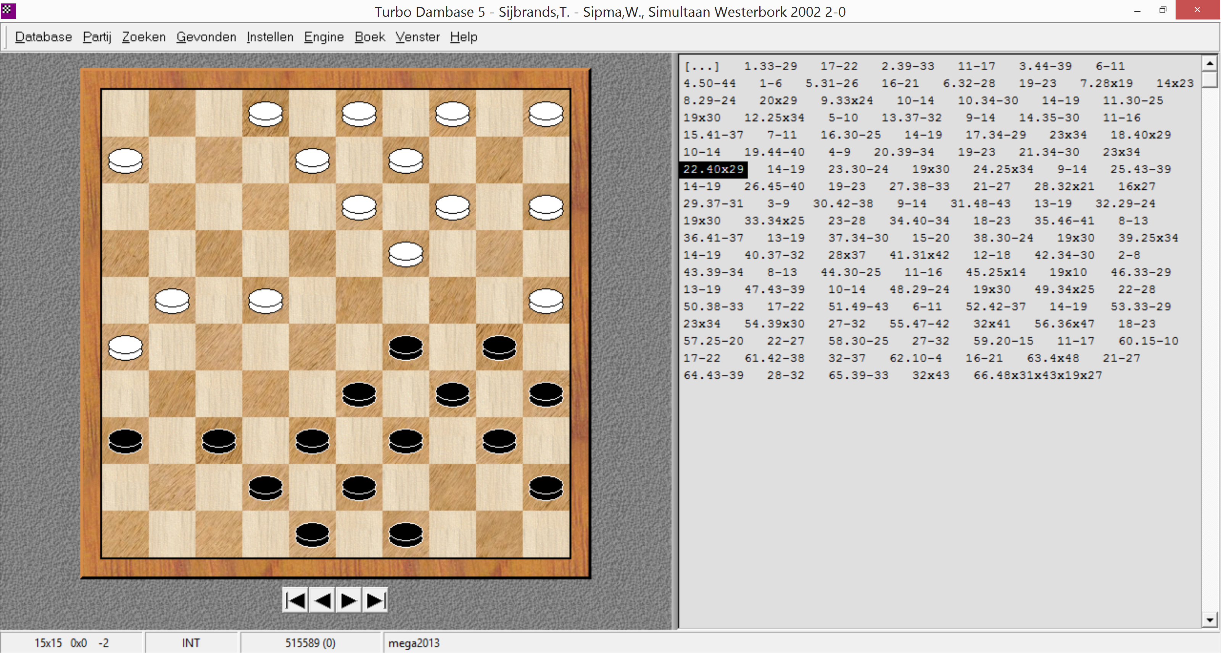
Task: Step forward one move
Action: coord(349,601)
